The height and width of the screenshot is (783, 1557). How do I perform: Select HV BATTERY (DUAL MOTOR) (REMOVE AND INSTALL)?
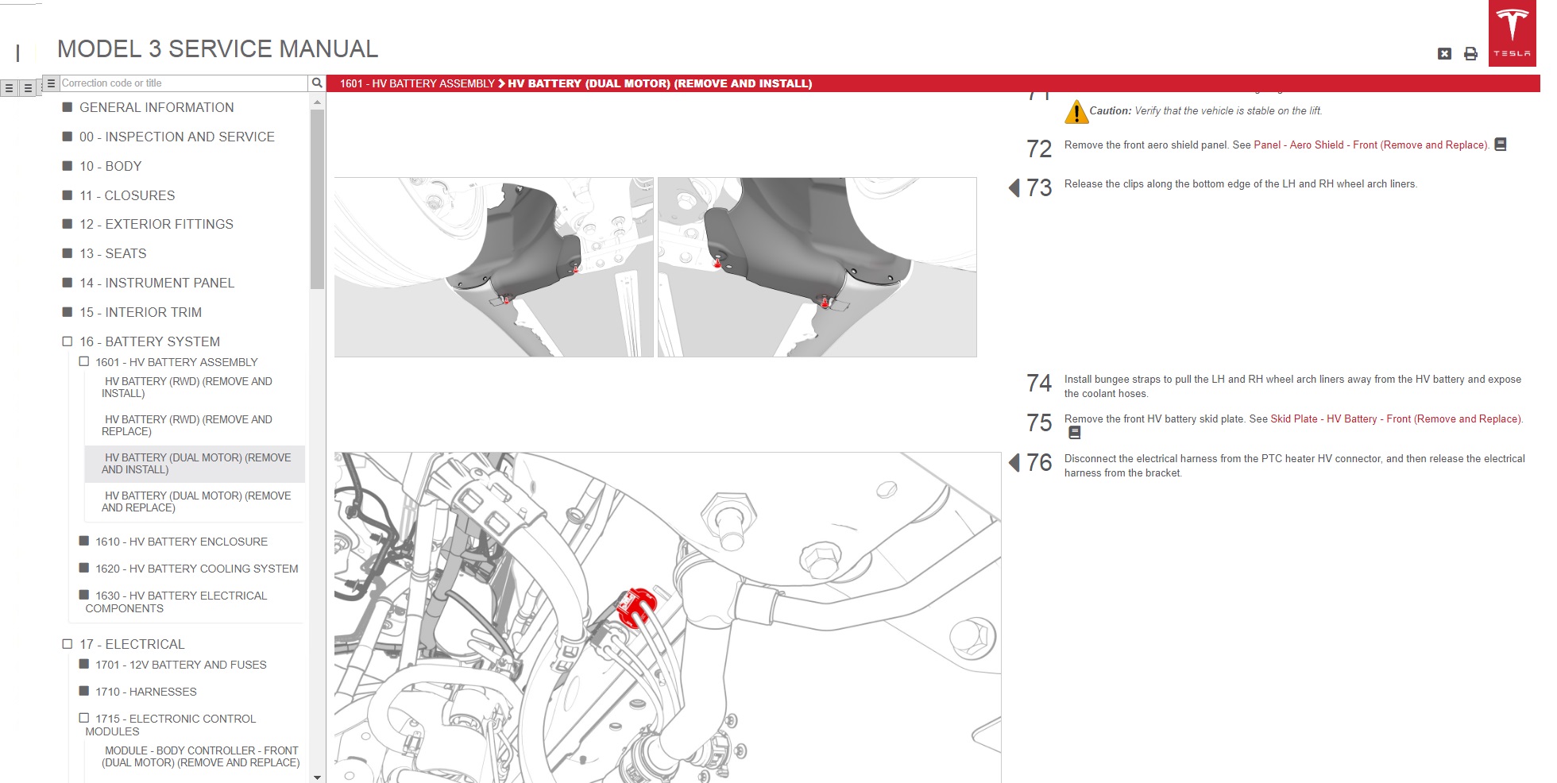195,464
